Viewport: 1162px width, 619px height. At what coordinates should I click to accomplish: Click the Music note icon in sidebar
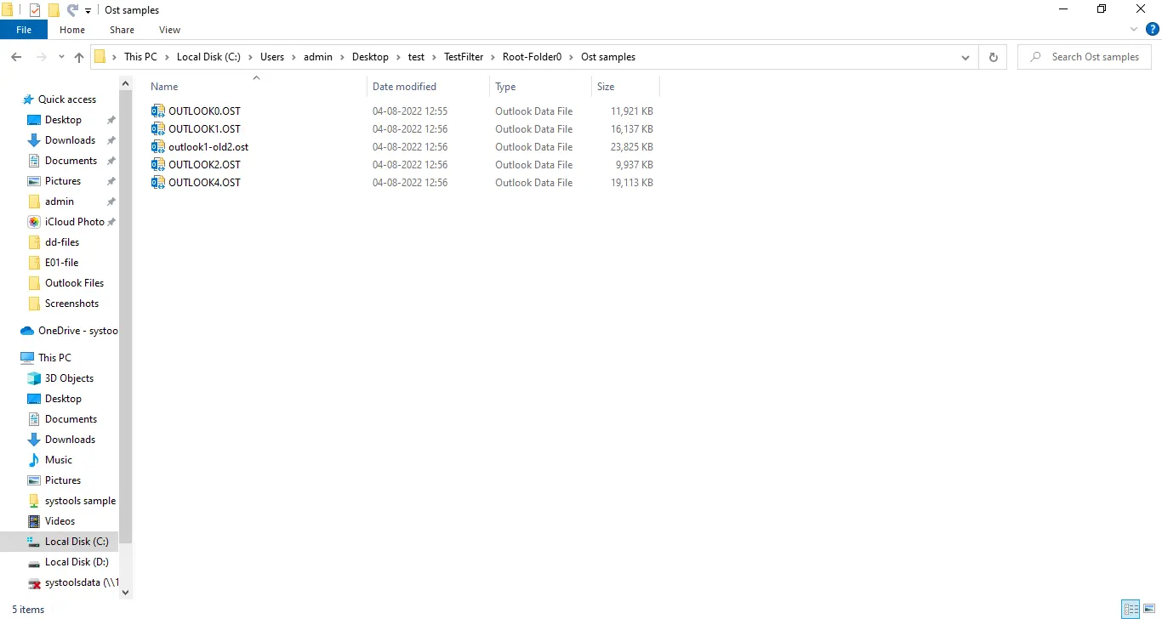coord(34,460)
